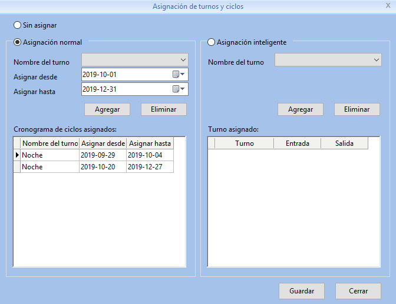This screenshot has height=304, width=396.
Task: Click 'Asignar desde' column header in schedule table
Action: tap(103, 143)
